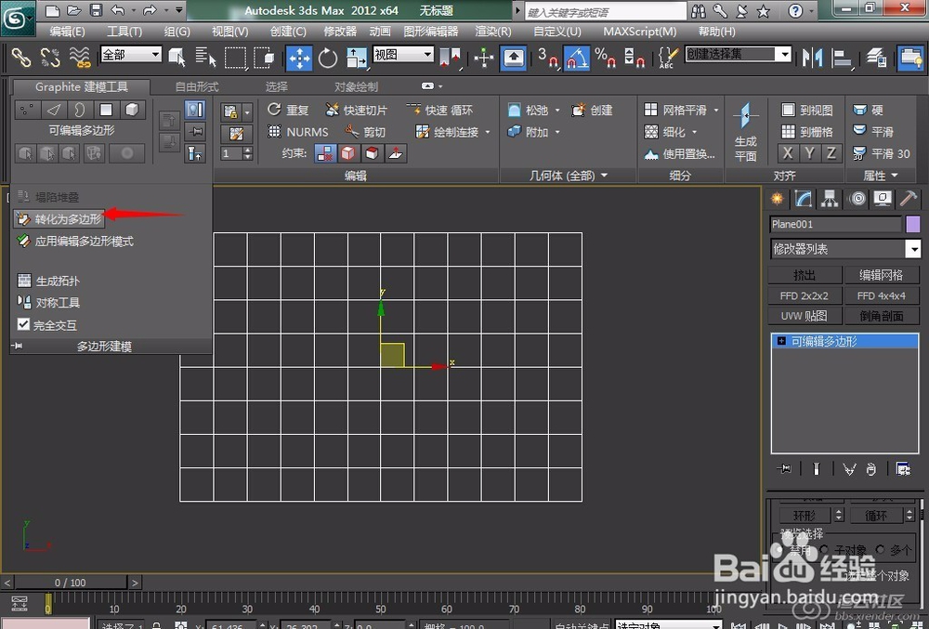Toggle Pin Stack below modifier stack
The image size is (929, 629).
[x=783, y=469]
